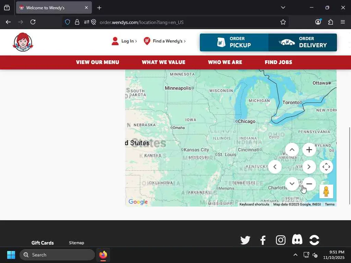Open Firefox extensions button

click(x=330, y=22)
